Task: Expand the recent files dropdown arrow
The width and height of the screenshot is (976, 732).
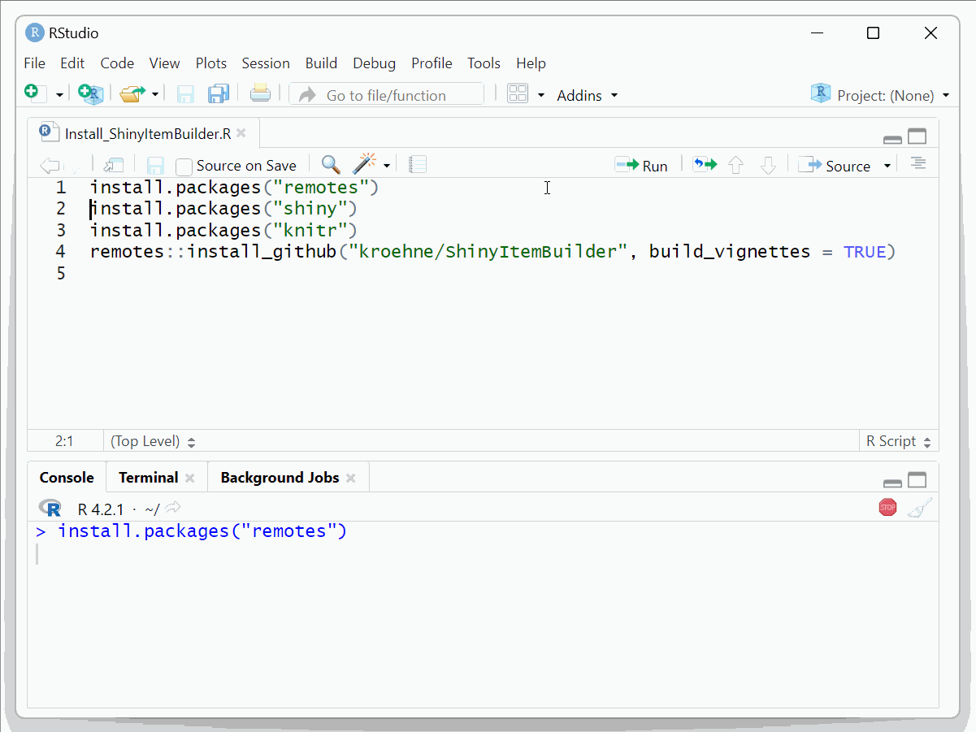Action: [155, 95]
